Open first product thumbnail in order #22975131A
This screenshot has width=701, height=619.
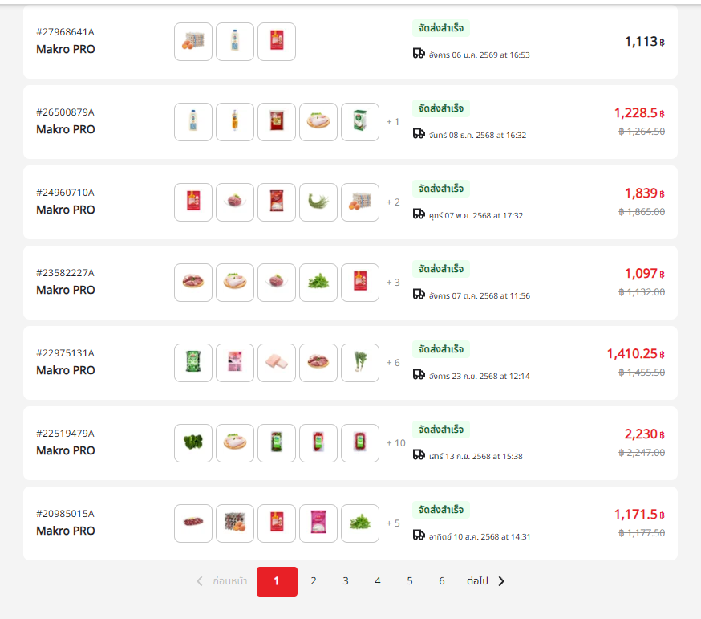[193, 363]
